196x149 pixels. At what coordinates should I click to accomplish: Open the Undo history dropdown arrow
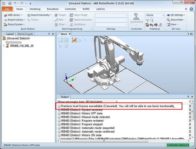[x=19, y=3]
